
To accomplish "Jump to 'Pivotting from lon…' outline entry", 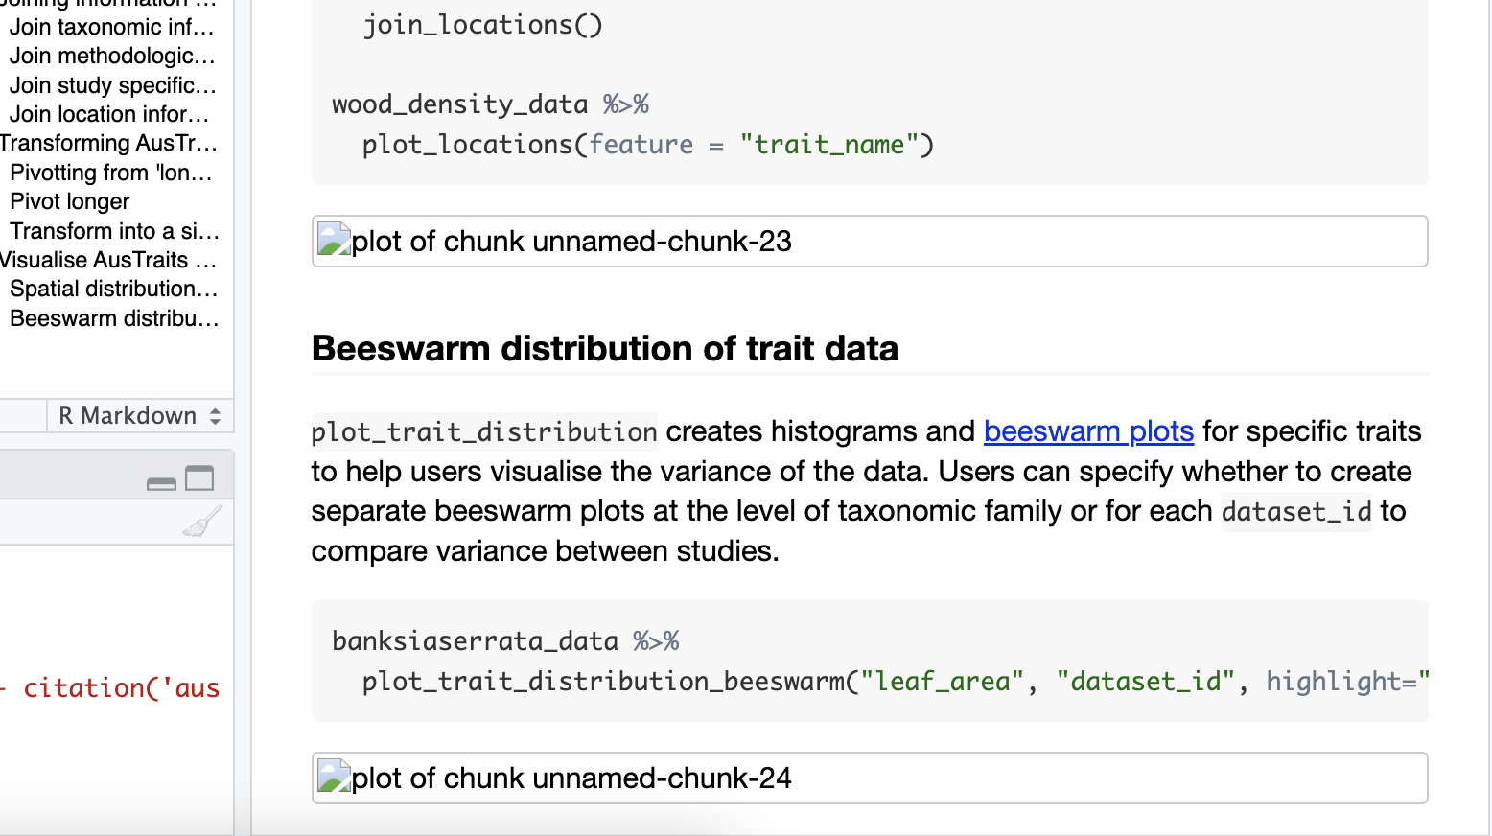I will click(111, 173).
